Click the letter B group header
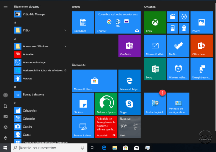216x152 pixels. click(15, 87)
